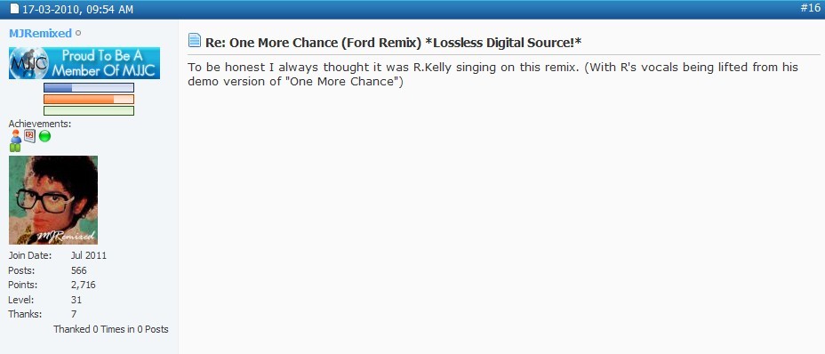Click the orange-haired person achievement icon

point(16,136)
